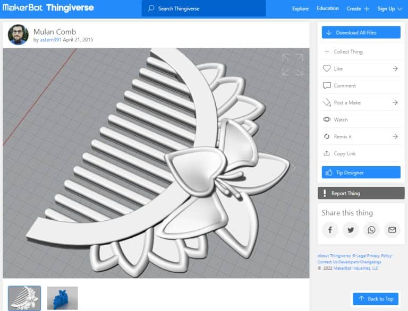Click the Back to Top arrow icon
The image size is (408, 311).
click(361, 298)
